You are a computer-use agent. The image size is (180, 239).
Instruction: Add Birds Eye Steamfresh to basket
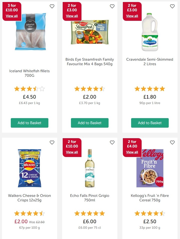[x=90, y=123]
